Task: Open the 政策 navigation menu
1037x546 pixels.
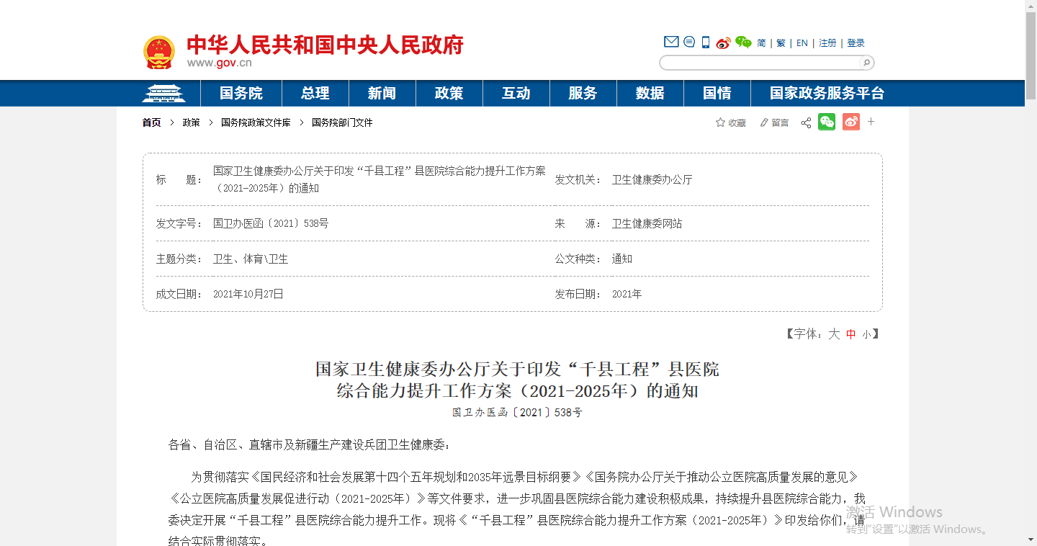Action: click(449, 94)
